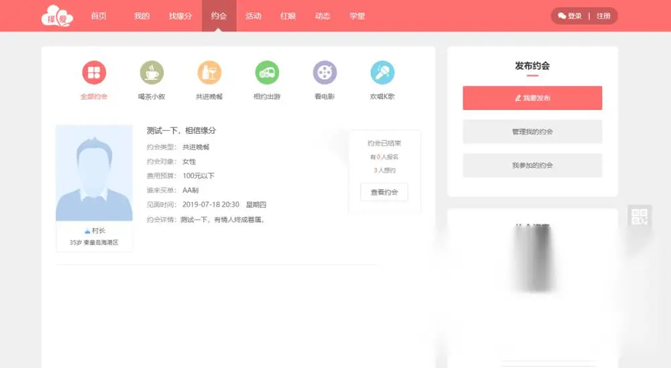Open 我参加的约会
This screenshot has width=671, height=368.
[x=532, y=165]
